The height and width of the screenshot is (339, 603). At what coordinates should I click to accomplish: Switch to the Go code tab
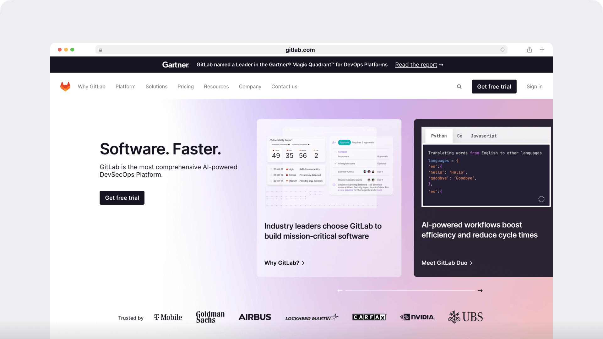(459, 136)
